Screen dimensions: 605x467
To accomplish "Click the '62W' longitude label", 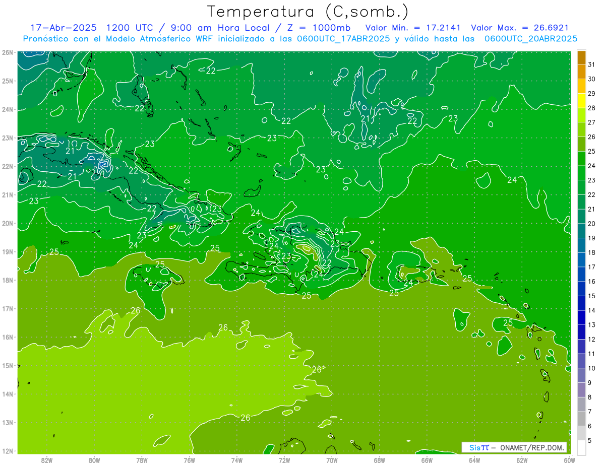I will (x=522, y=460).
